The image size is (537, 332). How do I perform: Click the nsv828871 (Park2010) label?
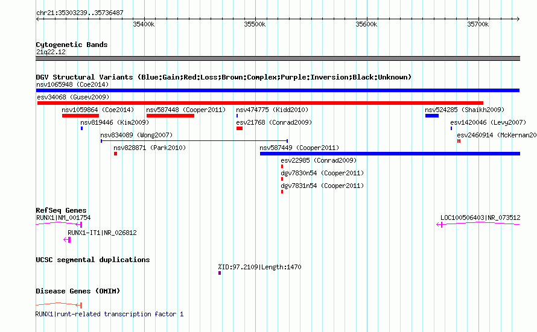click(x=150, y=148)
